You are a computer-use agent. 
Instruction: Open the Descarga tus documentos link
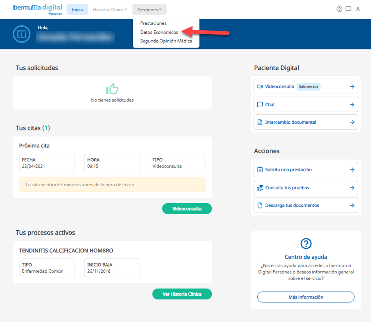click(292, 205)
